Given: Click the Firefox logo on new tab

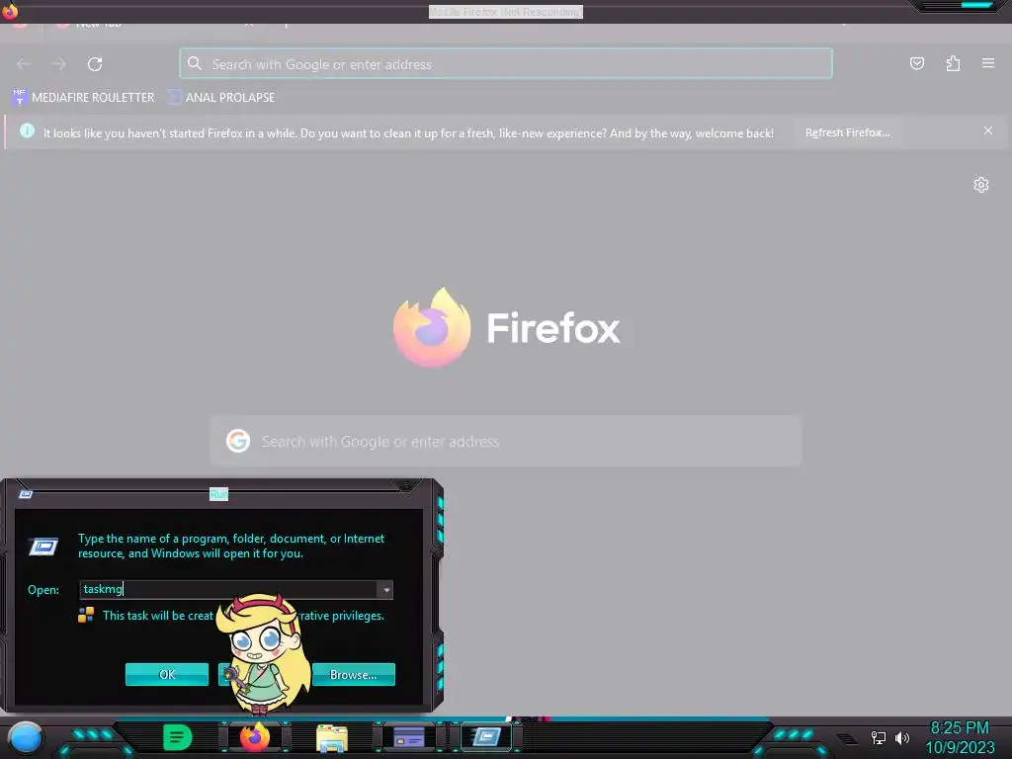Looking at the screenshot, I should click(x=432, y=327).
